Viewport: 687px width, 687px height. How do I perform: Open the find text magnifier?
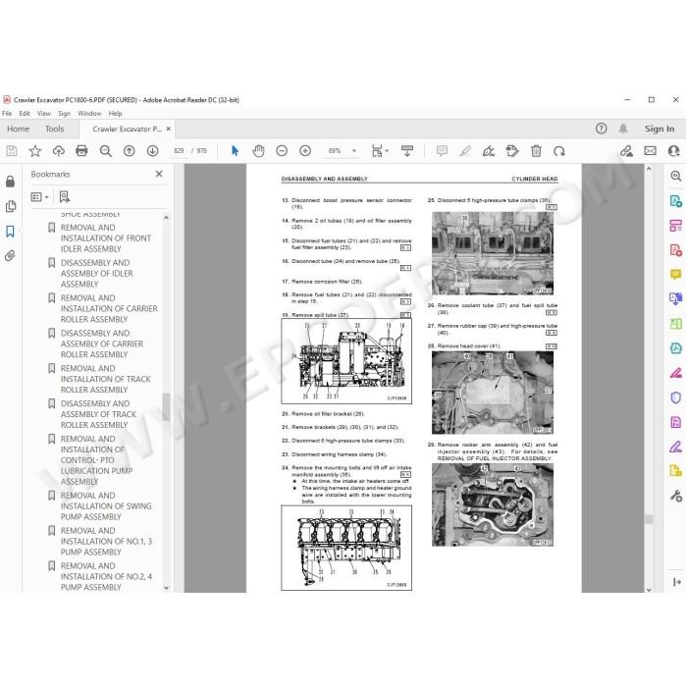pyautogui.click(x=106, y=151)
